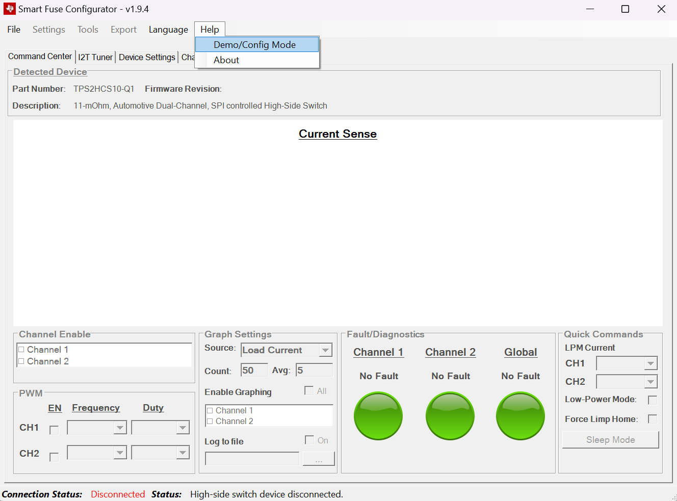Click the Log to file path field

(252, 459)
